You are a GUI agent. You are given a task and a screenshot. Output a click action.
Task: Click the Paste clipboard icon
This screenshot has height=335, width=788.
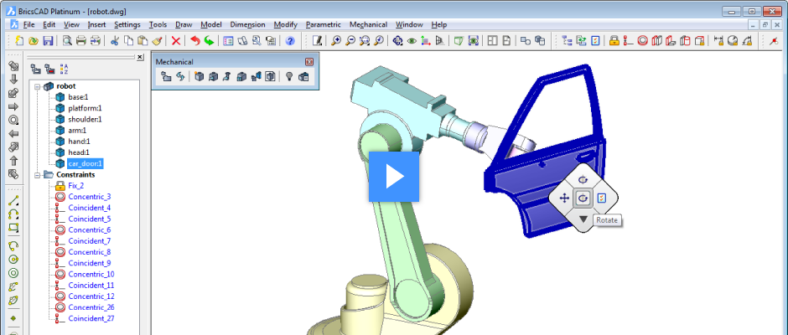pyautogui.click(x=143, y=41)
